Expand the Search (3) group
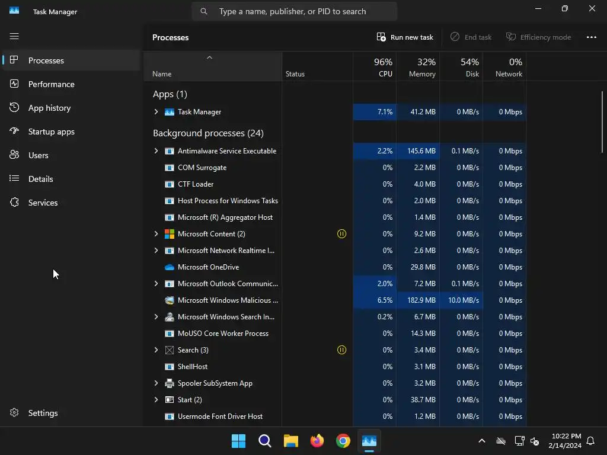The height and width of the screenshot is (455, 607). pyautogui.click(x=156, y=350)
